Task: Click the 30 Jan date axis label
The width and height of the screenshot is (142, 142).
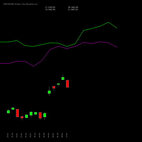Action: tap(35, 135)
